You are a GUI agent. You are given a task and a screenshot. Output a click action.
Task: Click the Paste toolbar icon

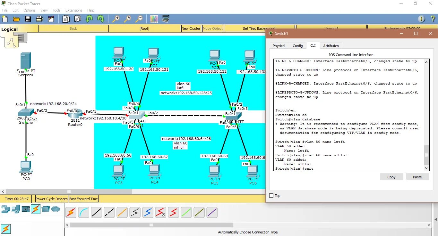78,19
